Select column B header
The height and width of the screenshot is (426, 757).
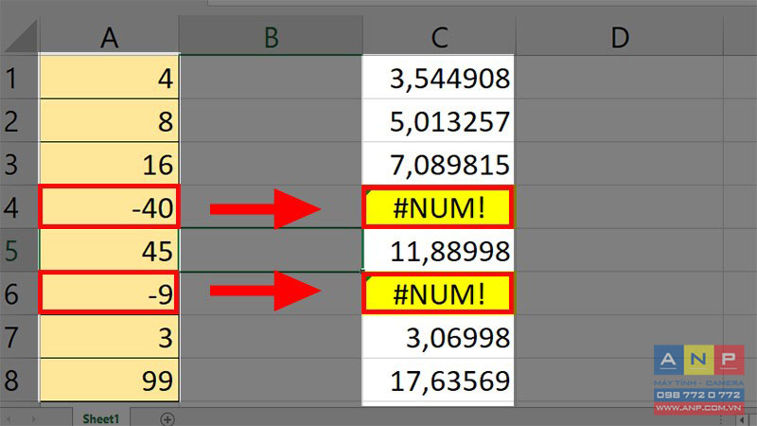[x=271, y=37]
